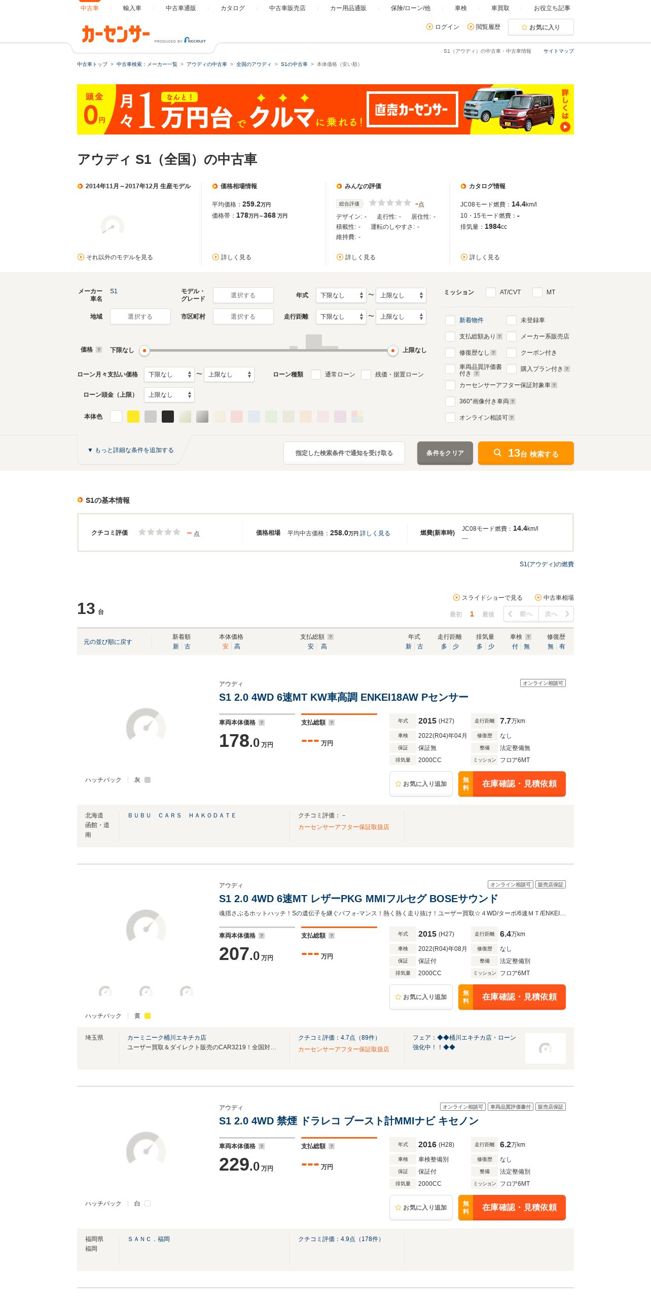
Task: Click the 条件をクリア button
Action: (445, 453)
